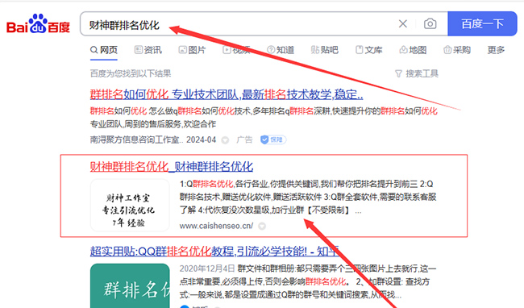Click the 2020年12月4日 result snippet
524x308 pixels.
[308, 281]
